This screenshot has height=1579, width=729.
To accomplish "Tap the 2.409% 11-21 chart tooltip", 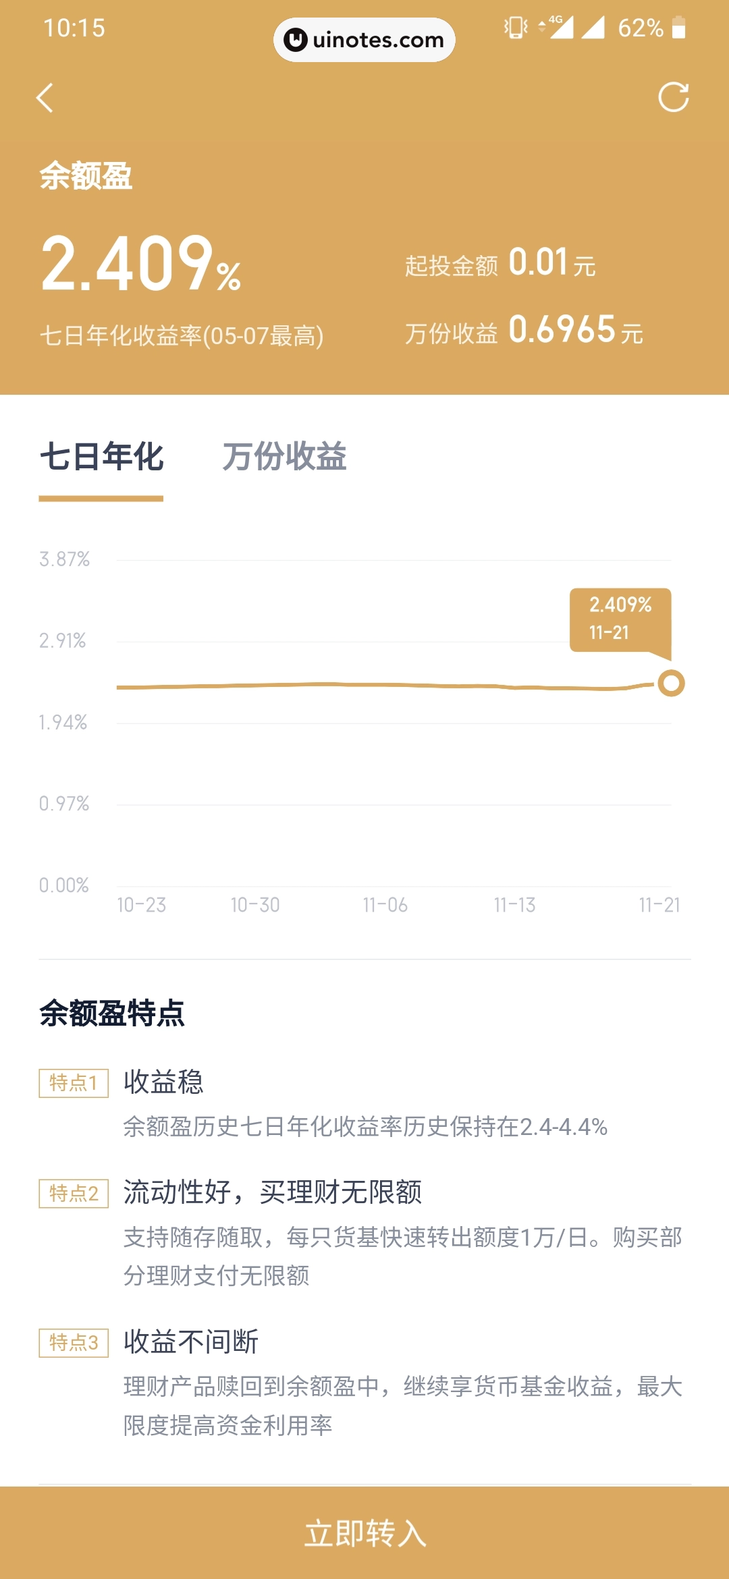I will (x=620, y=619).
